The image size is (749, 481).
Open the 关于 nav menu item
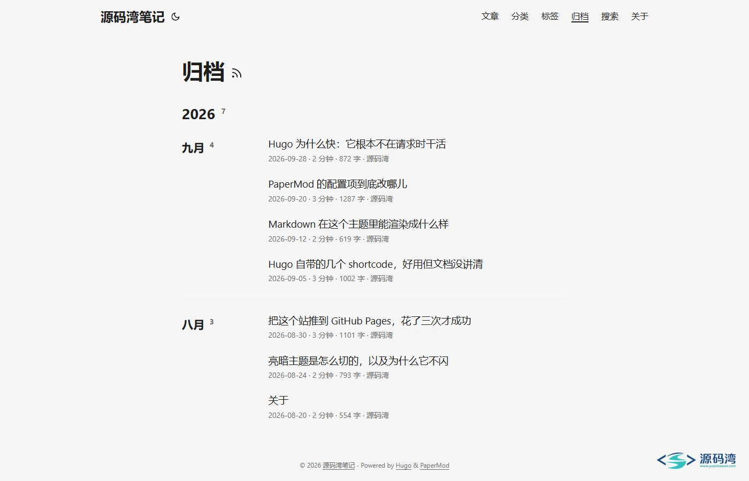(x=640, y=17)
